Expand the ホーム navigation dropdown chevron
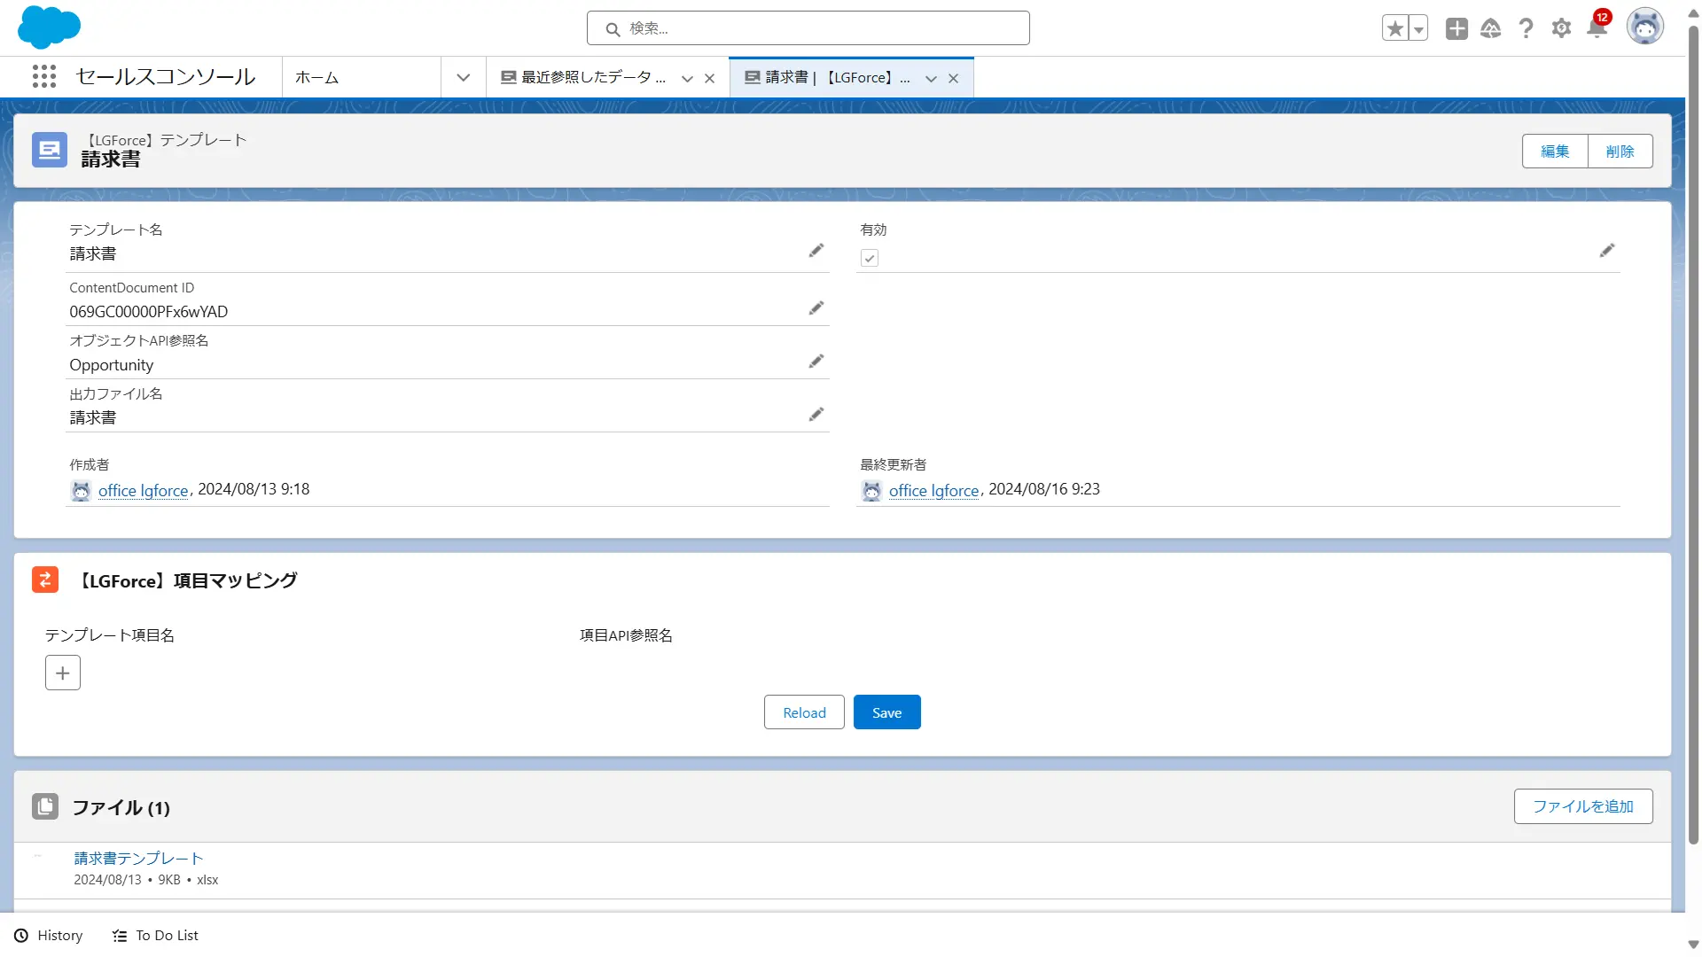1702x957 pixels. coord(463,78)
